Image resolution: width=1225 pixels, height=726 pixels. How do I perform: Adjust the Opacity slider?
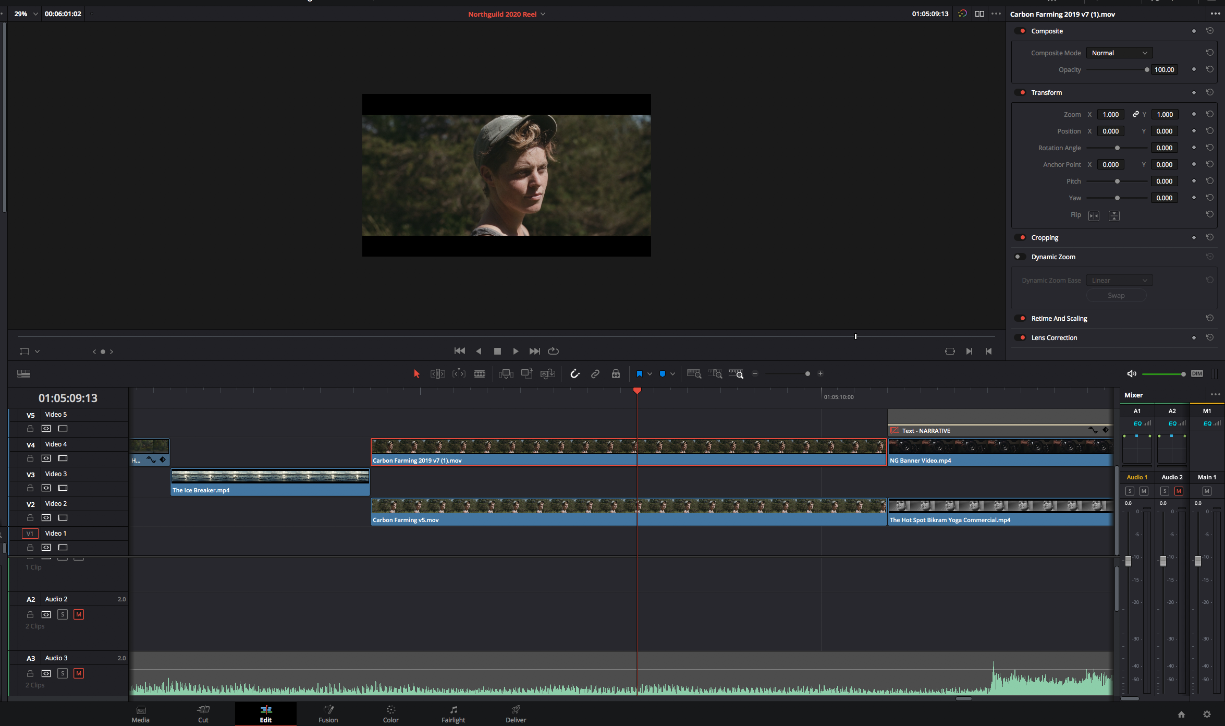pos(1118,69)
